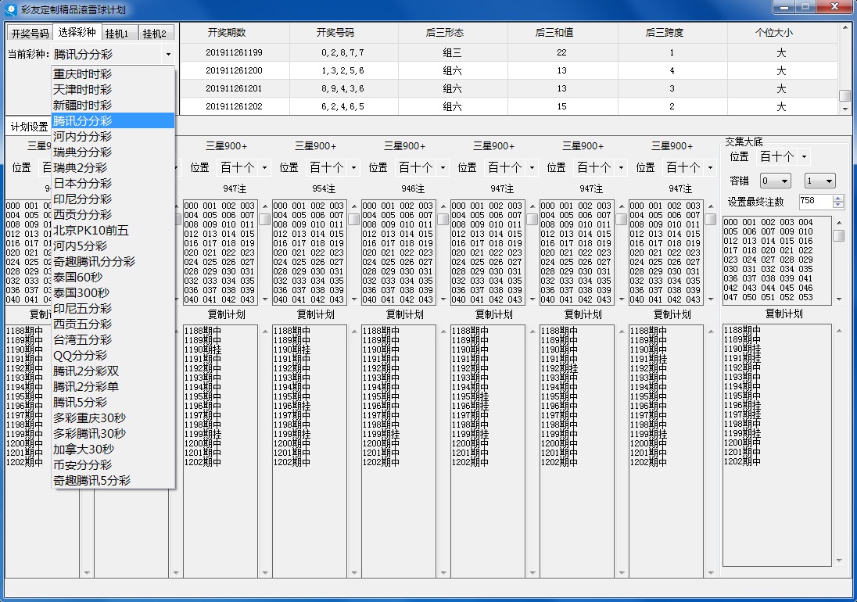
Task: Click down arrow of 设置最终注数 spinner
Action: [x=838, y=206]
